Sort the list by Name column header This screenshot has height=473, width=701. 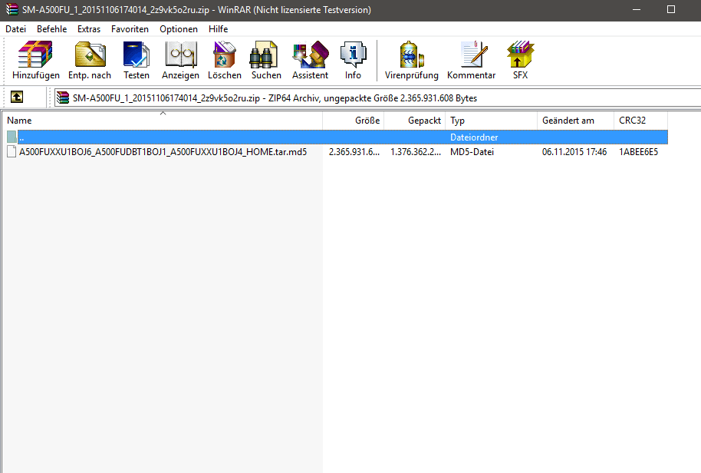[x=163, y=121]
